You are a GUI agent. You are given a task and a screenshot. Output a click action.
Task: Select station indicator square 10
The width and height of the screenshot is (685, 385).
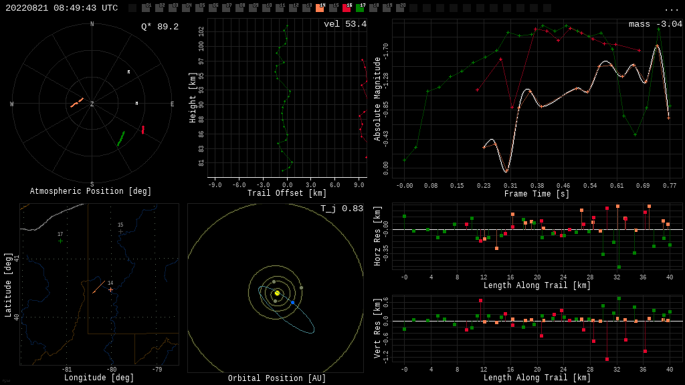tap(266, 7)
